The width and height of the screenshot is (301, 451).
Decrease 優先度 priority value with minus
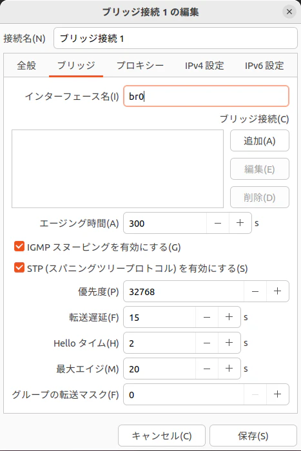(x=255, y=291)
